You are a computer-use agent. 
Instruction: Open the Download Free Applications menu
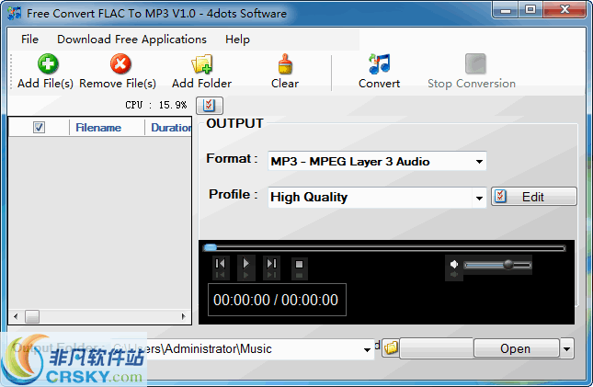(131, 40)
